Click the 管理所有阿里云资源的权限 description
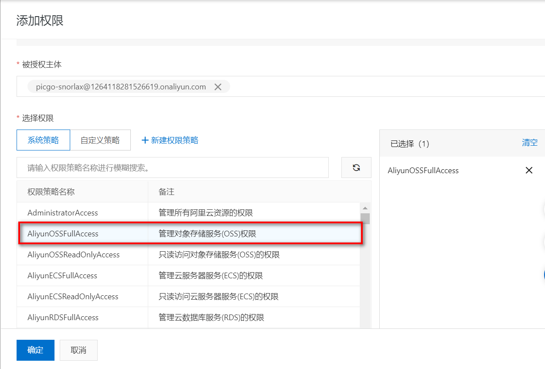 click(x=206, y=213)
